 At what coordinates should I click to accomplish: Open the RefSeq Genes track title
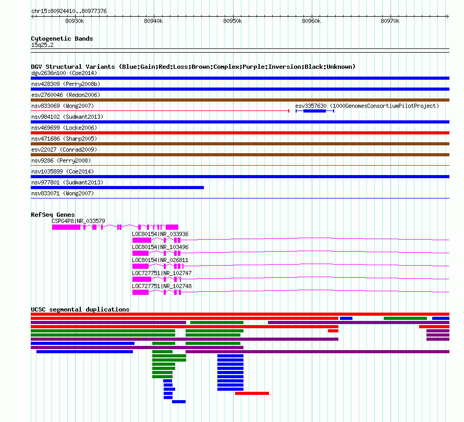[53, 215]
